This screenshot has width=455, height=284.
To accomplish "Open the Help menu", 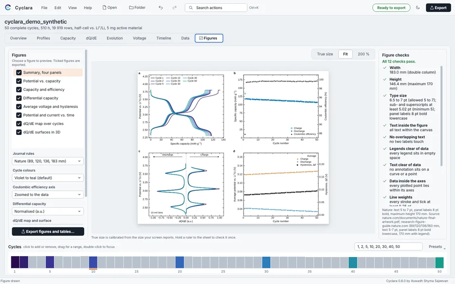I will pos(88,8).
